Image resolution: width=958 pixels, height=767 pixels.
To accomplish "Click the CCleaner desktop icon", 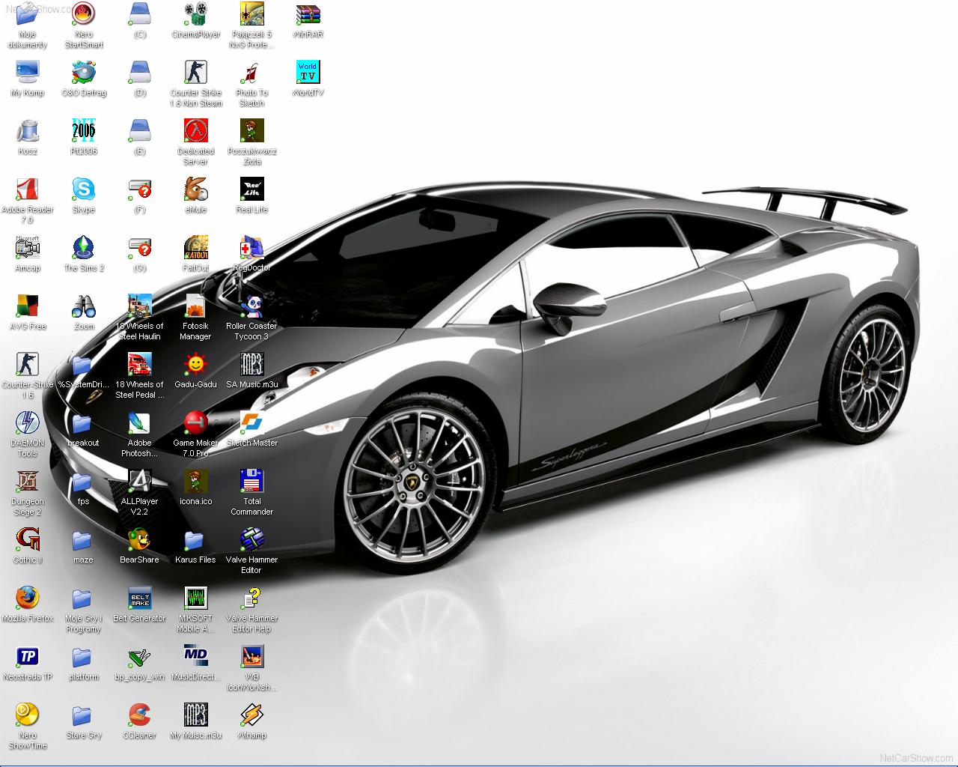I will point(139,715).
